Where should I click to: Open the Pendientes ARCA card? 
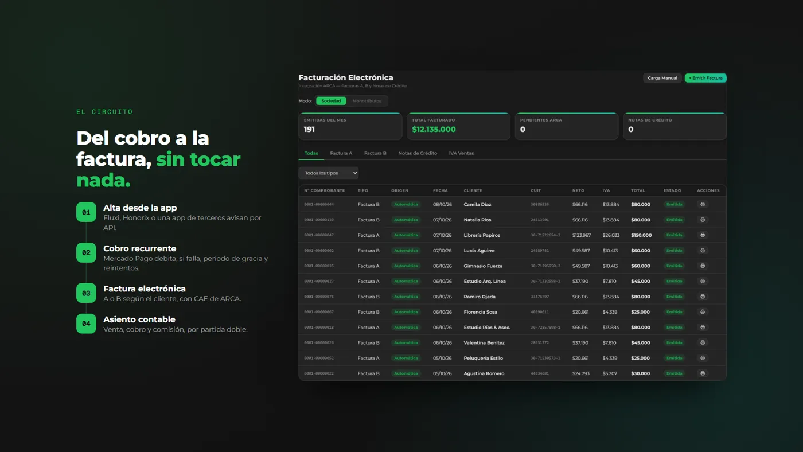coord(567,126)
